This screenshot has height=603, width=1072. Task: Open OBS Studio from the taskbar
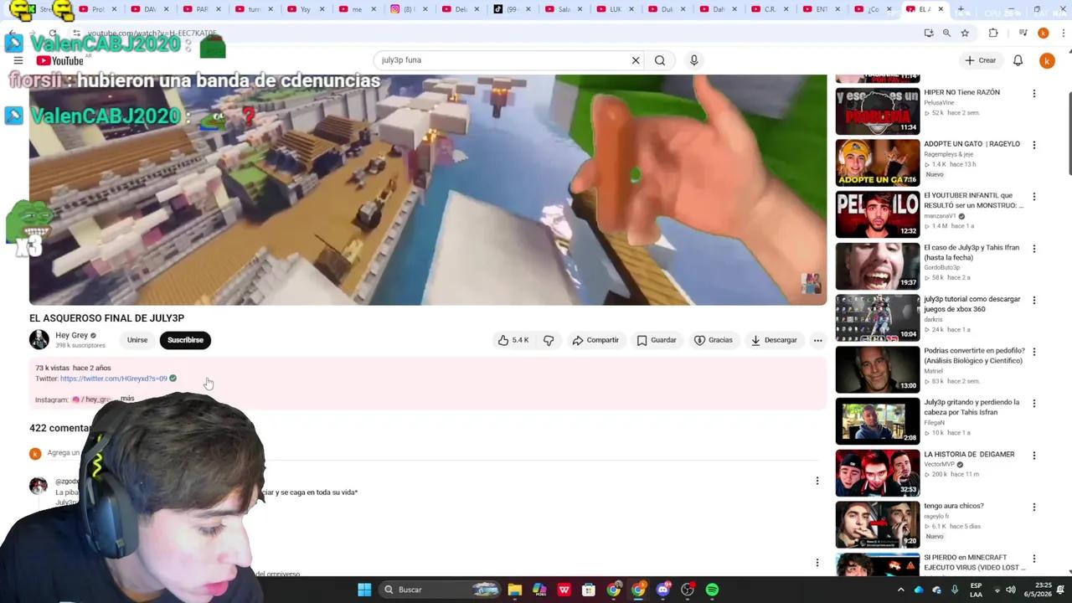pos(688,590)
